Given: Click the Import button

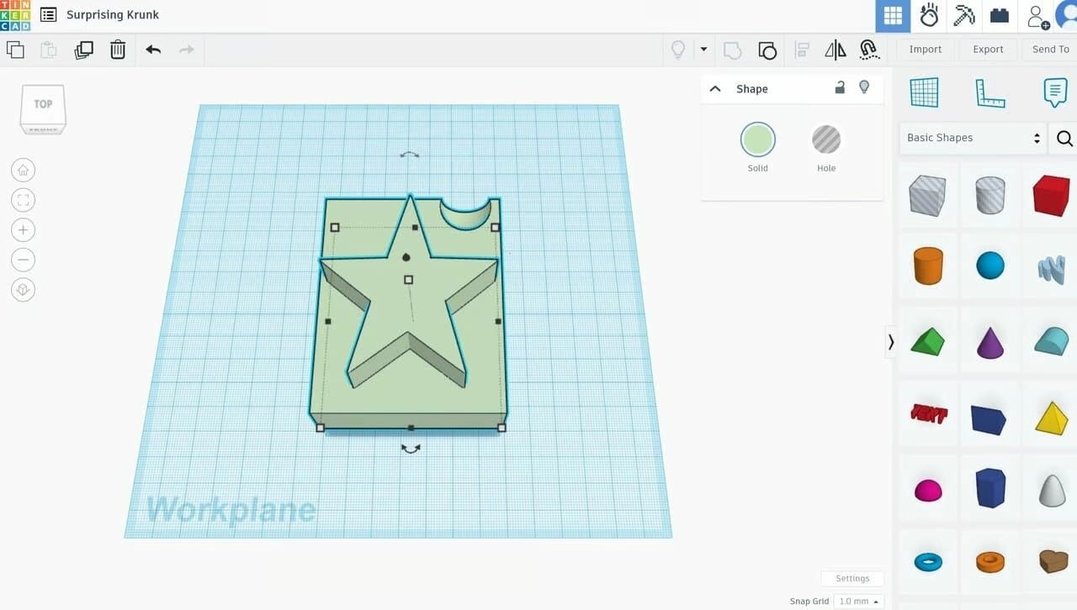Looking at the screenshot, I should pyautogui.click(x=925, y=49).
